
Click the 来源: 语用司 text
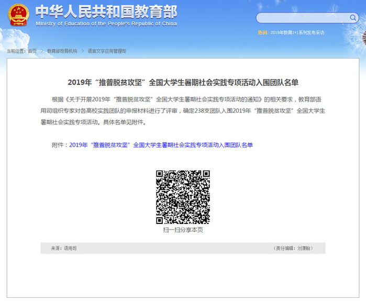click(x=64, y=248)
